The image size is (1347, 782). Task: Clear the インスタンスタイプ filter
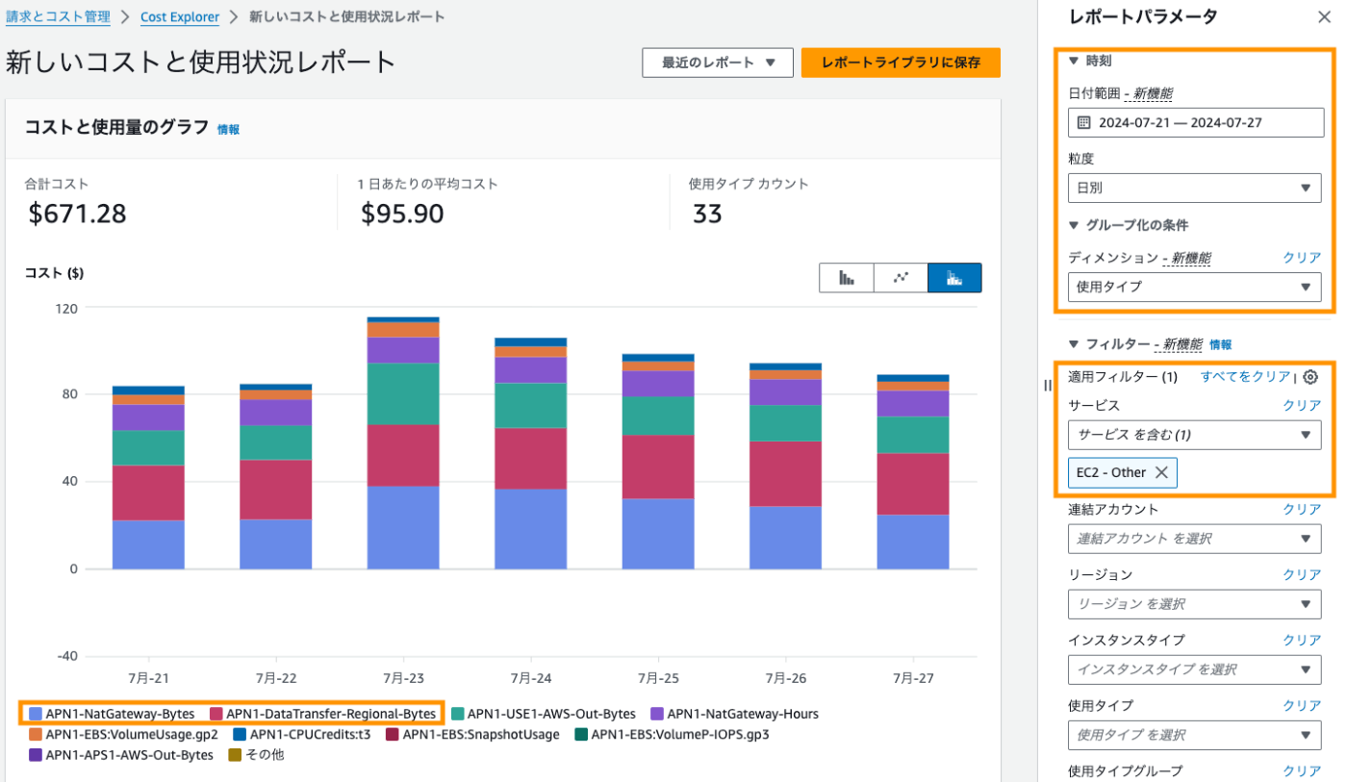click(x=1302, y=641)
